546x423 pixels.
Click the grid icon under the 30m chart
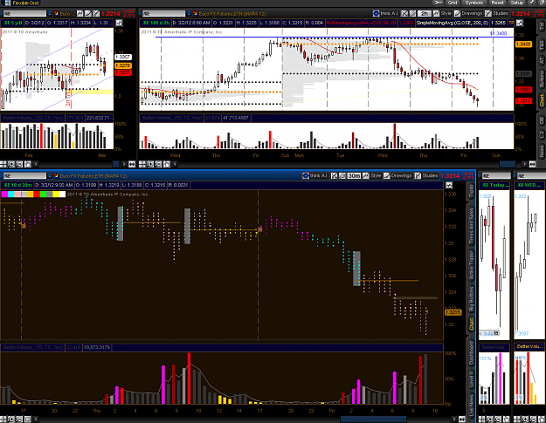click(x=3, y=420)
